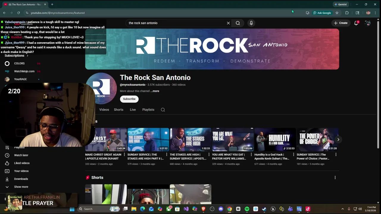Open Gemini in Chrome
The height and width of the screenshot is (214, 381).
click(340, 4)
